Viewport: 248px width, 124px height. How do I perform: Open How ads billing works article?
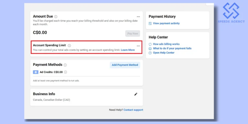166,44
